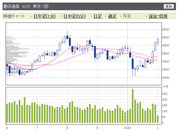Viewport: 179px width, 135px height.
Task: Click the 豊田通商 8015 東京 1部 title
Action: click(26, 6)
